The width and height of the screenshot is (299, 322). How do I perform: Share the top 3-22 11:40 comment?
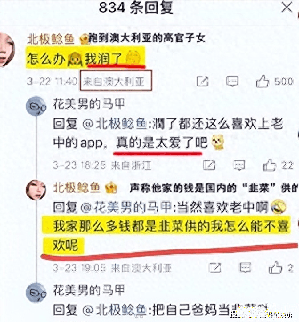tap(202, 82)
